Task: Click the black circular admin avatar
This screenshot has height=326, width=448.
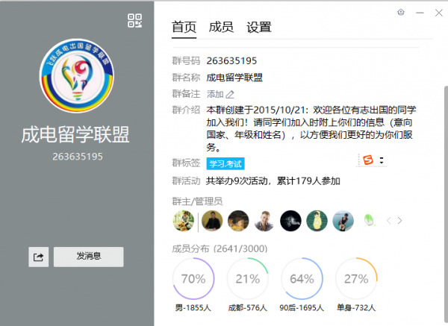Action: coord(290,220)
